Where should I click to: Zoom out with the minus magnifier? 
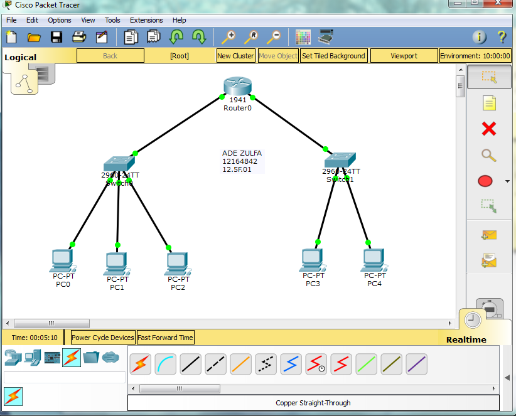274,37
